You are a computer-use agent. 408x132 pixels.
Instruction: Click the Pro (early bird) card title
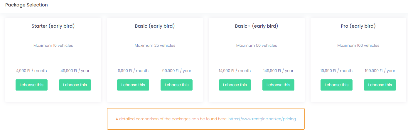coord(358,26)
